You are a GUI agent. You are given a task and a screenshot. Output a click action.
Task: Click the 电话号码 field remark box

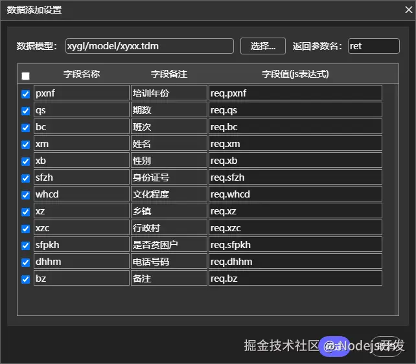(169, 261)
